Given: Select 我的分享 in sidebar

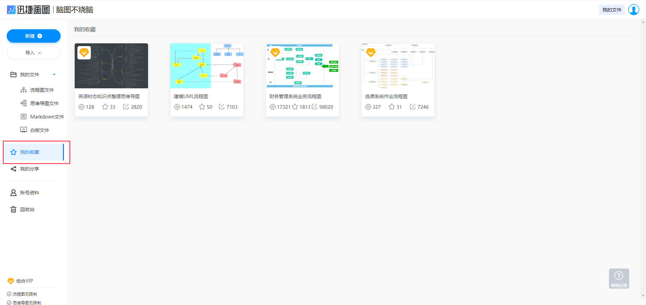Looking at the screenshot, I should click(x=29, y=169).
